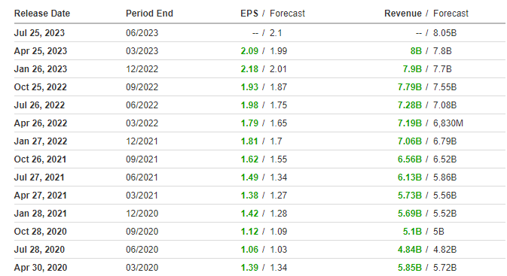The width and height of the screenshot is (507, 276).
Task: Select the Jul 25, 2023 release row
Action: (260, 33)
